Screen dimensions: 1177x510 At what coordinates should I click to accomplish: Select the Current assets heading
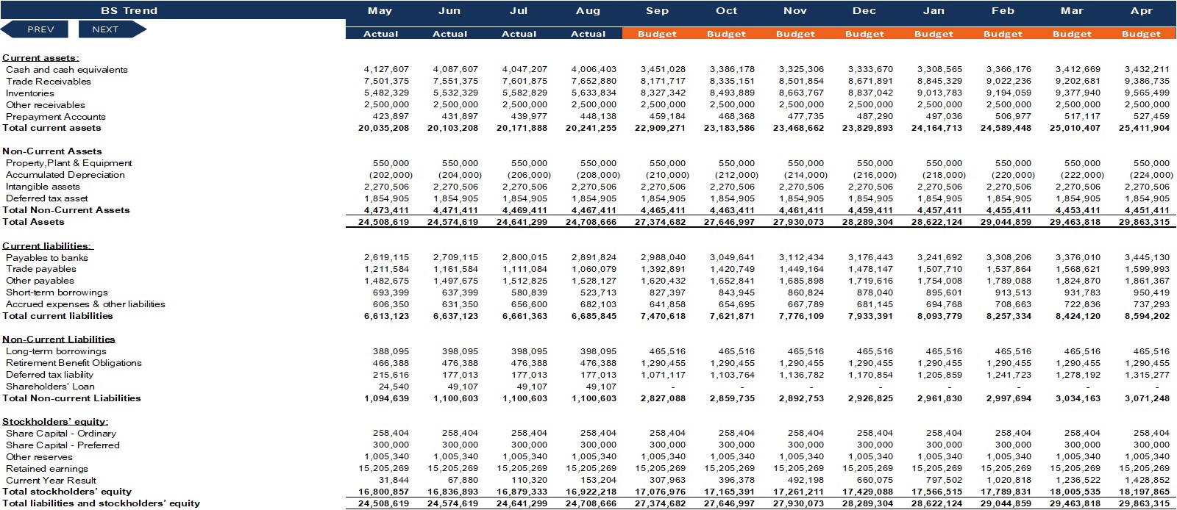coord(40,57)
